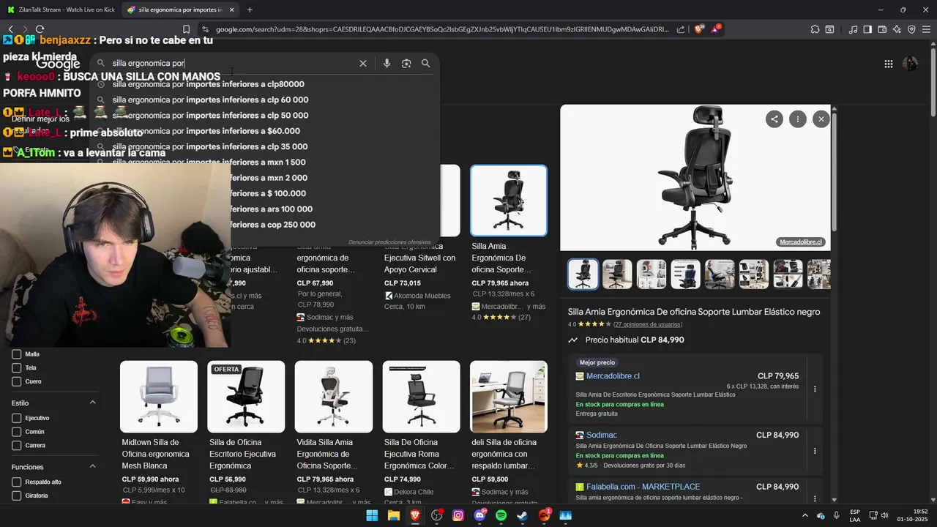Toggle browser sidebar panel icon
Image resolution: width=937 pixels, height=527 pixels.
(x=867, y=29)
